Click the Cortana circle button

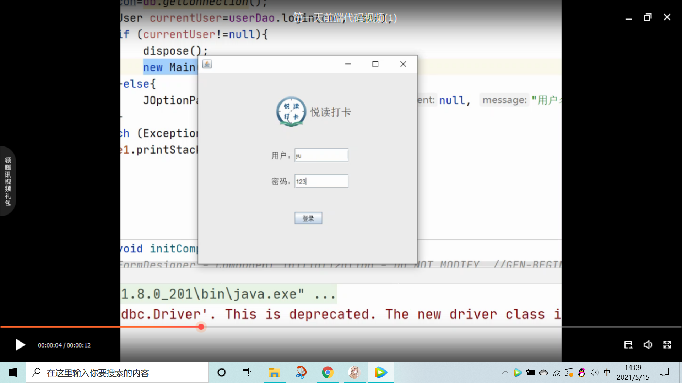click(222, 372)
